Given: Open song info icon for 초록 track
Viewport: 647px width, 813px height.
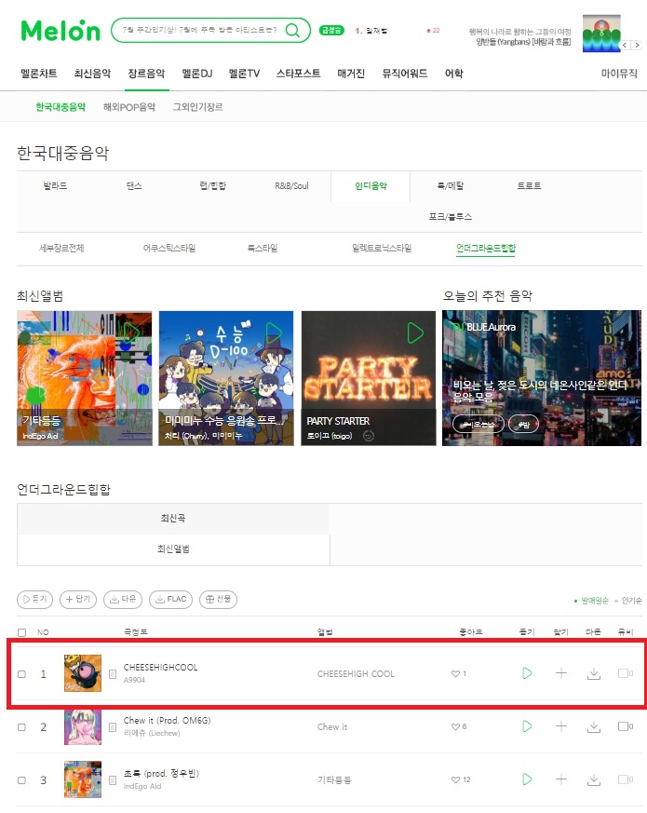Looking at the screenshot, I should (x=113, y=779).
